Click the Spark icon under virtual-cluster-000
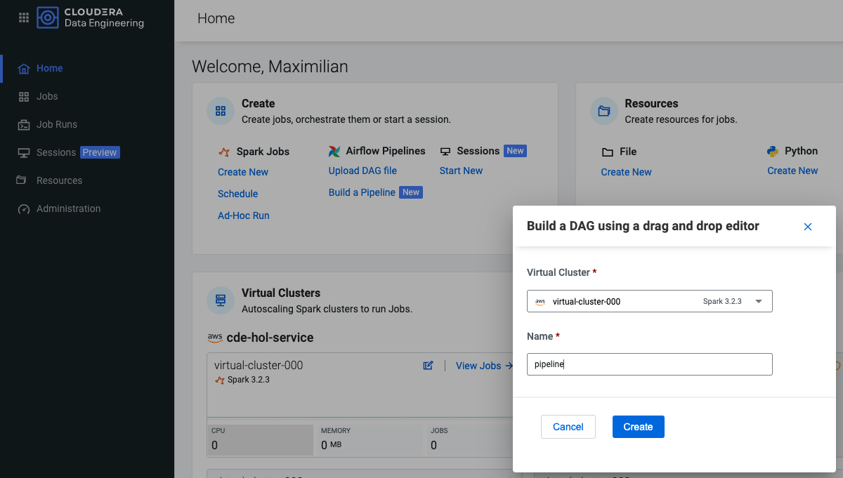Viewport: 843px width, 478px height. coord(220,380)
